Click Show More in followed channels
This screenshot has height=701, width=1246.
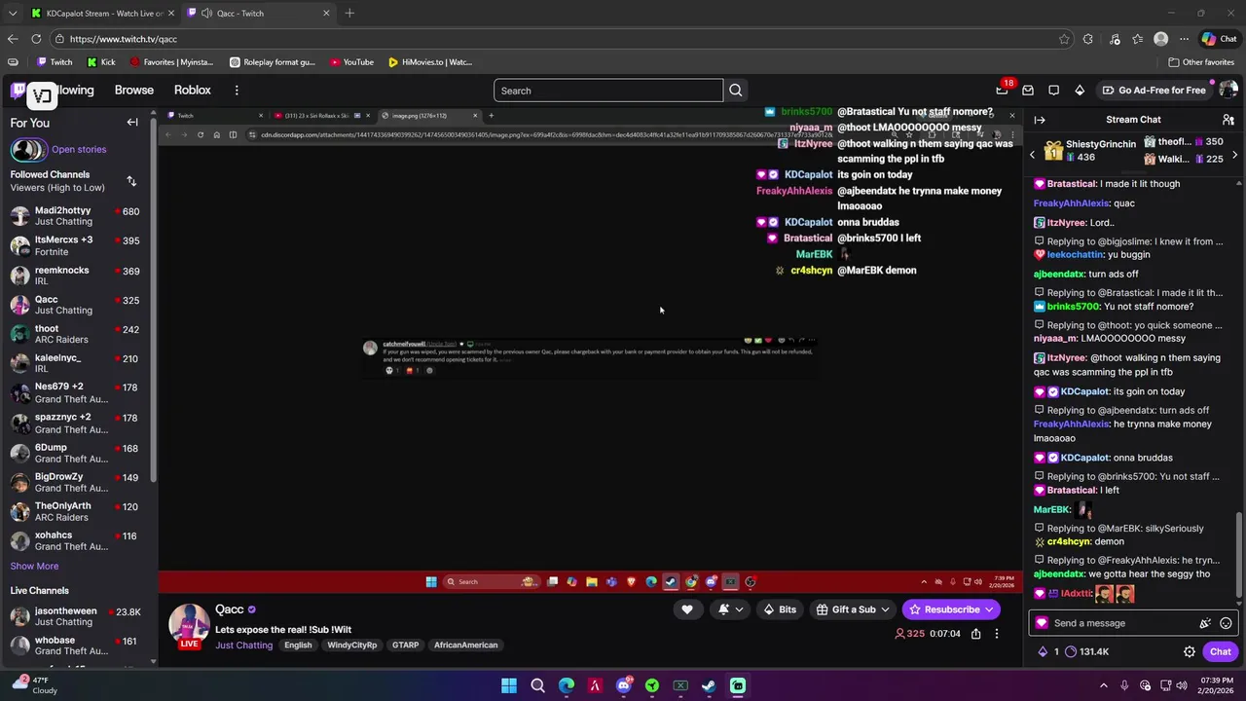(x=34, y=566)
